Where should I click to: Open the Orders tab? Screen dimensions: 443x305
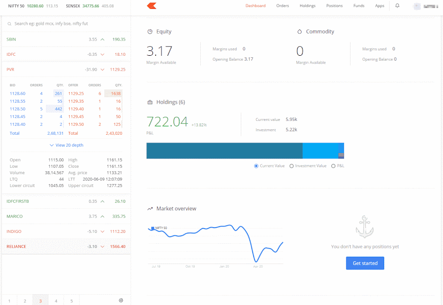[282, 5]
